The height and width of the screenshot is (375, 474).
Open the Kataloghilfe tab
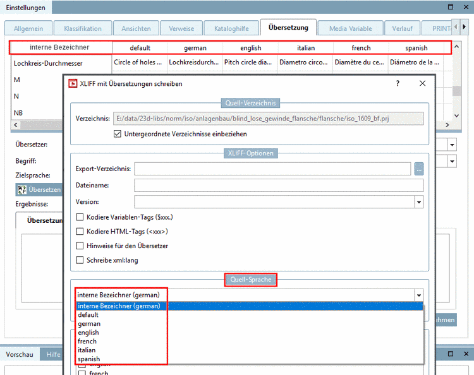coord(231,28)
